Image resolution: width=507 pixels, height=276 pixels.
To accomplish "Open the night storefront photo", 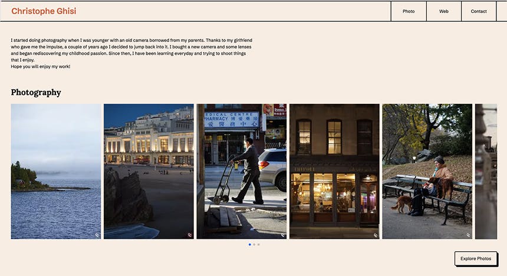I will click(x=334, y=171).
